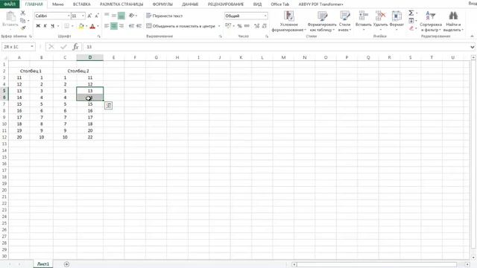The image size is (477, 268).
Task: Click the accounting currency format icon
Action: (x=228, y=26)
